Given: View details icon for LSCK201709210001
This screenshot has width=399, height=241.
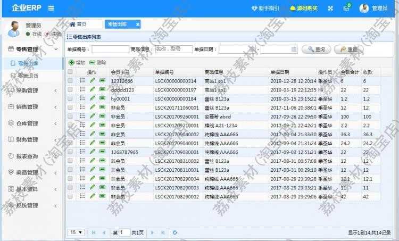Looking at the screenshot, I should (82, 125).
